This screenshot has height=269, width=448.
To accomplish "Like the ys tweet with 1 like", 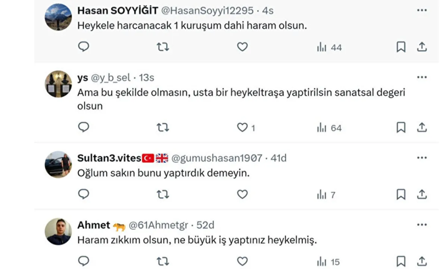I will click(242, 128).
